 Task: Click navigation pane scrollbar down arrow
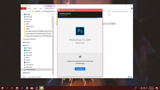[53, 75]
